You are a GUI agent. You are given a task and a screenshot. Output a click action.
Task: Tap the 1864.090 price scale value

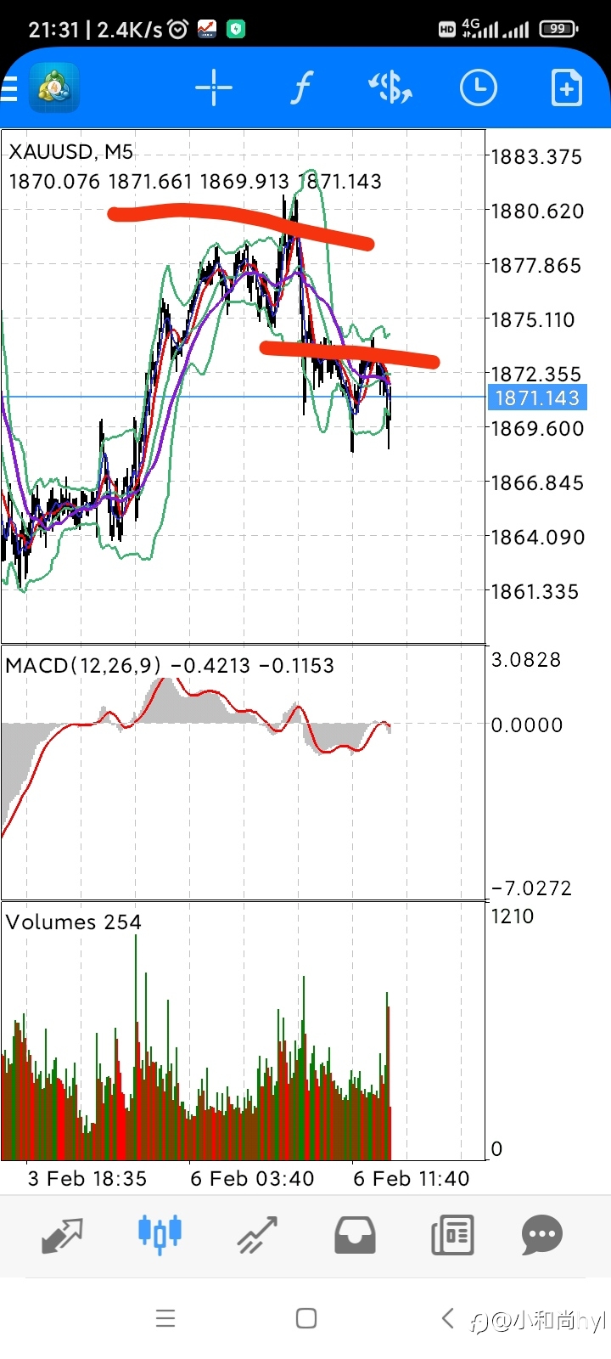pos(537,538)
